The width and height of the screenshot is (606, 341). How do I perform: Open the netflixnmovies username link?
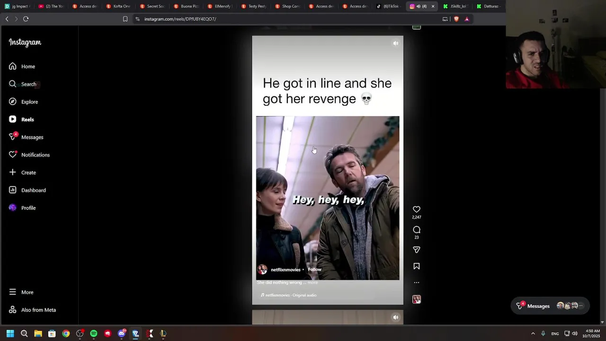(x=285, y=269)
